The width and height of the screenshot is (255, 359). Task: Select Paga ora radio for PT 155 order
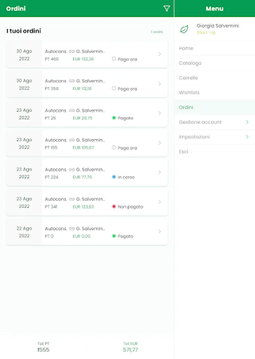click(x=114, y=148)
